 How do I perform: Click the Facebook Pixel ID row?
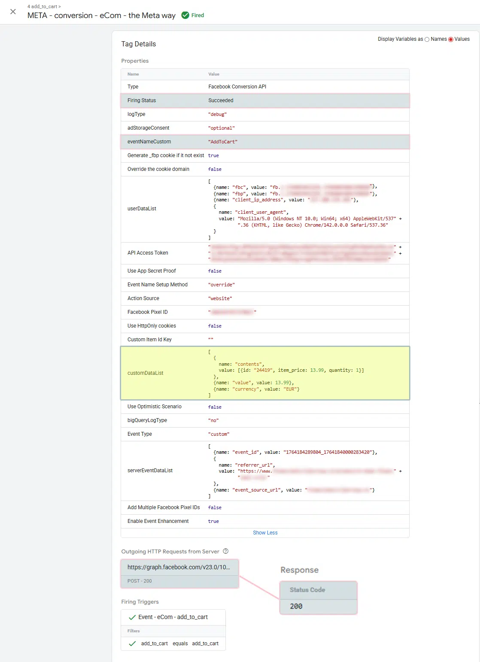265,312
